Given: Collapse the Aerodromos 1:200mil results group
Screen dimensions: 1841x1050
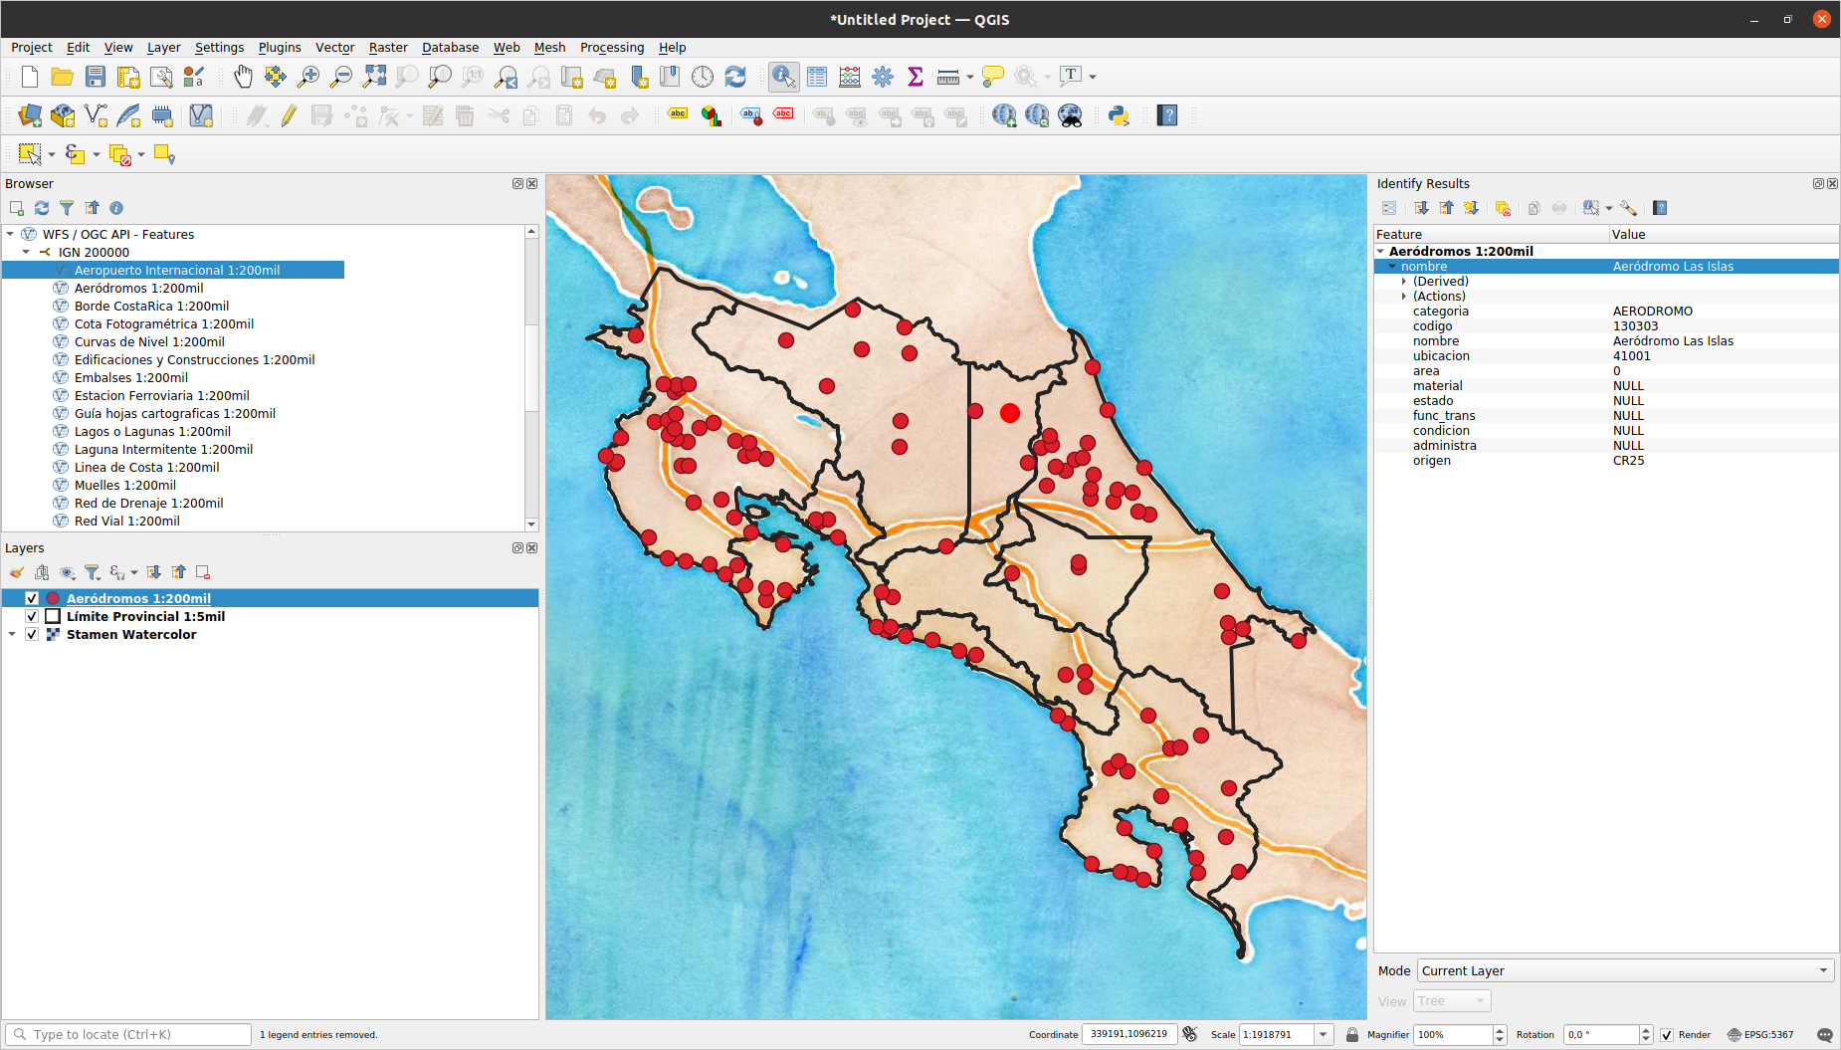Looking at the screenshot, I should tap(1380, 251).
